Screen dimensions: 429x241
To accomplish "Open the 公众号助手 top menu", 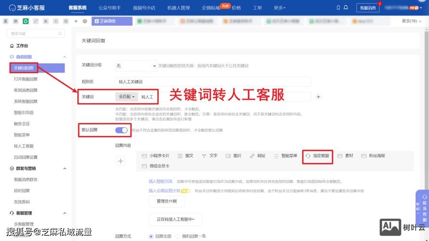I will click(110, 8).
